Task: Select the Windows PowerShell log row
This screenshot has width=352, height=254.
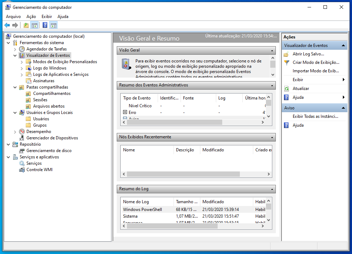Action: click(194, 210)
